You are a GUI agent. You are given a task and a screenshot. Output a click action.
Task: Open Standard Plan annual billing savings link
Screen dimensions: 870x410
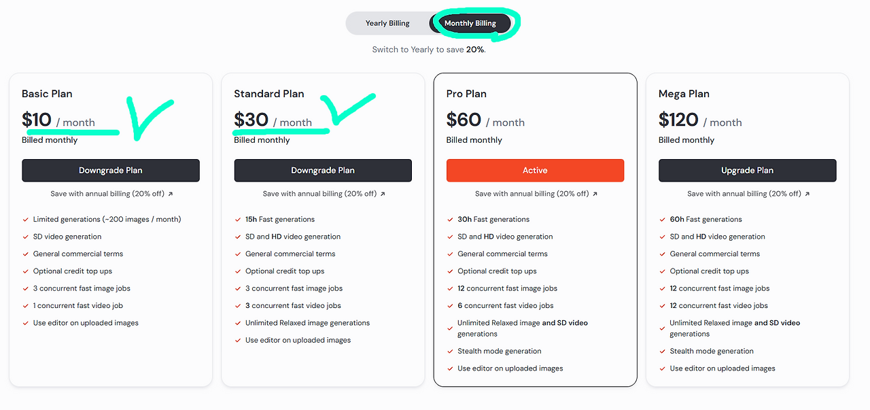(319, 194)
